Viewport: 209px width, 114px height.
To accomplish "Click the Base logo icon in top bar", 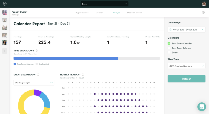I will click(x=5, y=4).
